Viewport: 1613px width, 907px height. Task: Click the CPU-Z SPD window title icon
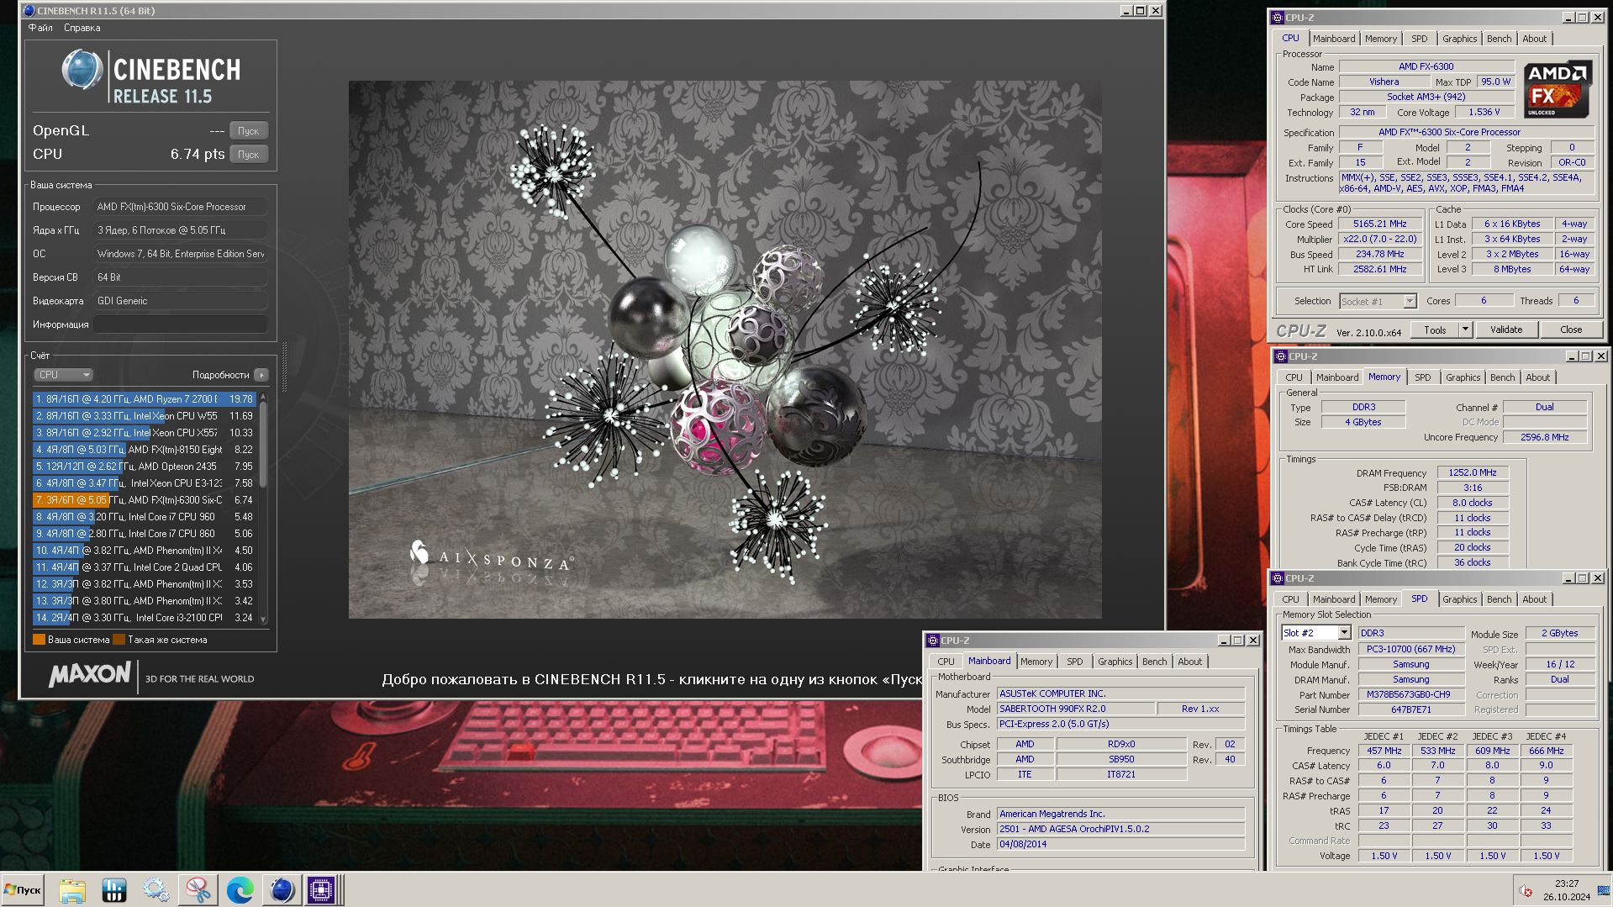pos(1278,578)
